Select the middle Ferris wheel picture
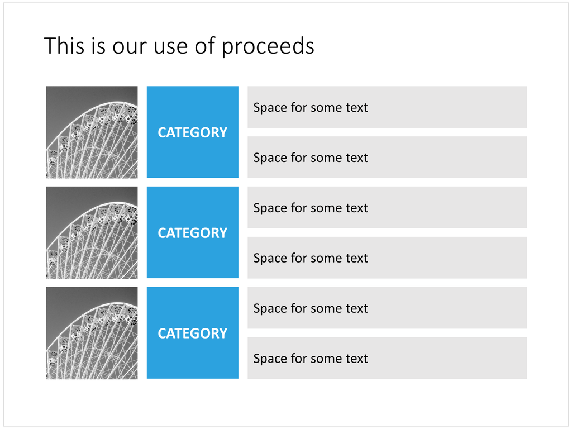The height and width of the screenshot is (429, 572). (x=92, y=232)
